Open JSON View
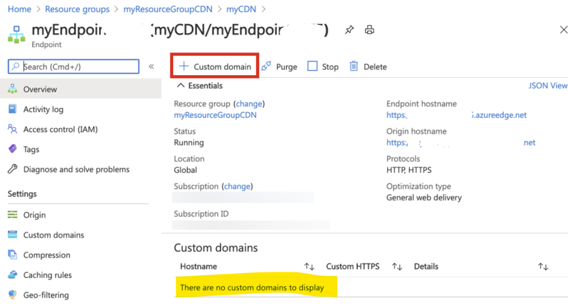 pos(548,86)
